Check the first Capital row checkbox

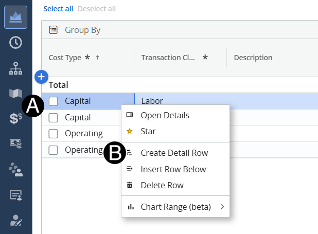pos(54,101)
